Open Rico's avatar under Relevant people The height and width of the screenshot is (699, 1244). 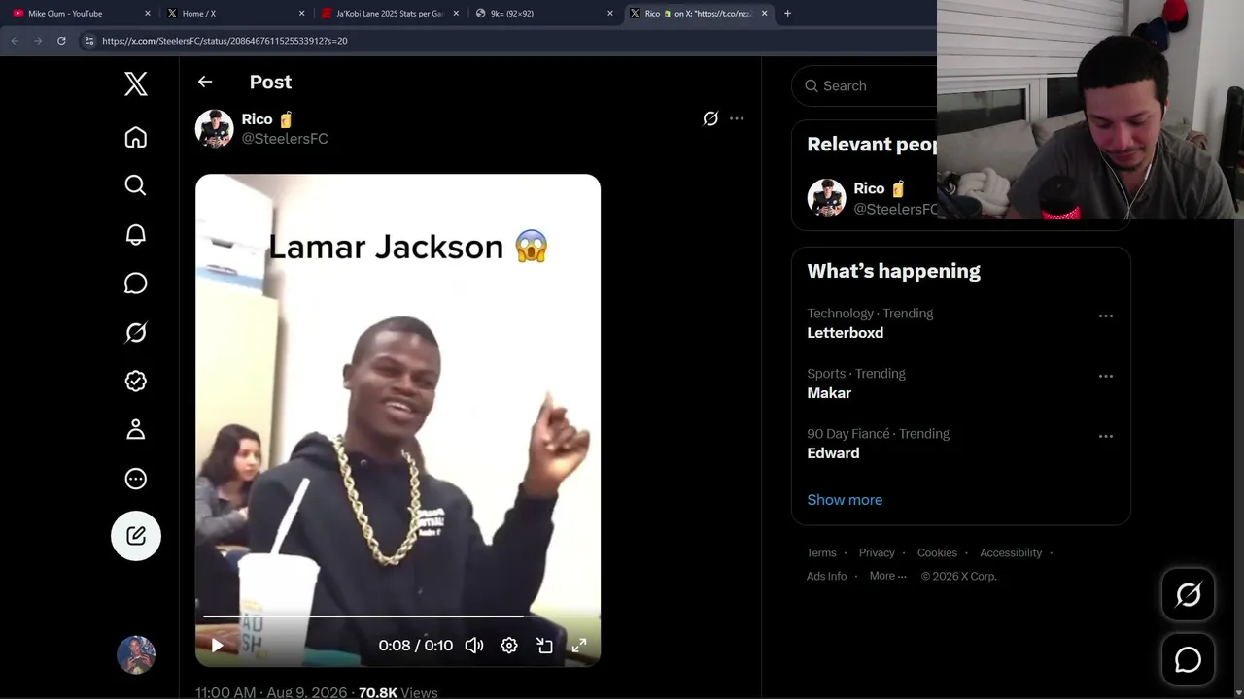pos(826,198)
